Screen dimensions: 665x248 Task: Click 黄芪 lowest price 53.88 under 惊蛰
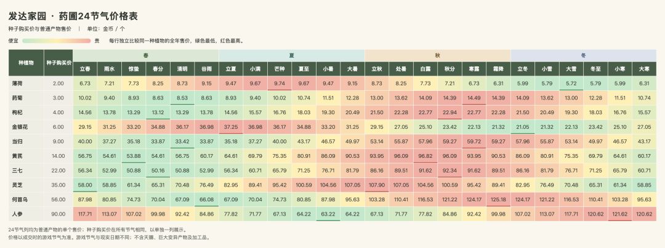coord(134,156)
